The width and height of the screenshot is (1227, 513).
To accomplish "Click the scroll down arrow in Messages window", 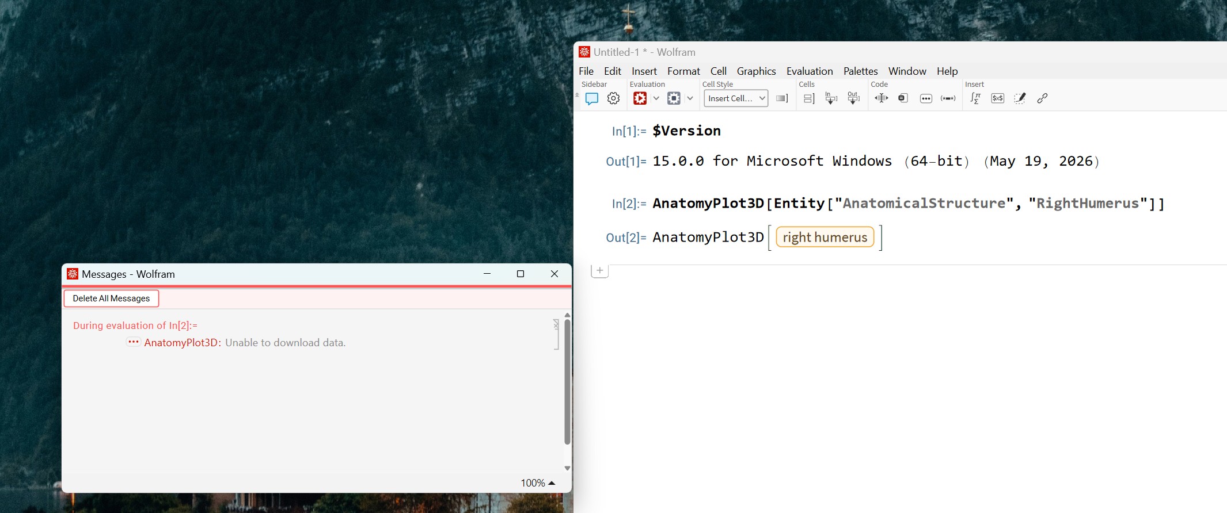I will (567, 468).
